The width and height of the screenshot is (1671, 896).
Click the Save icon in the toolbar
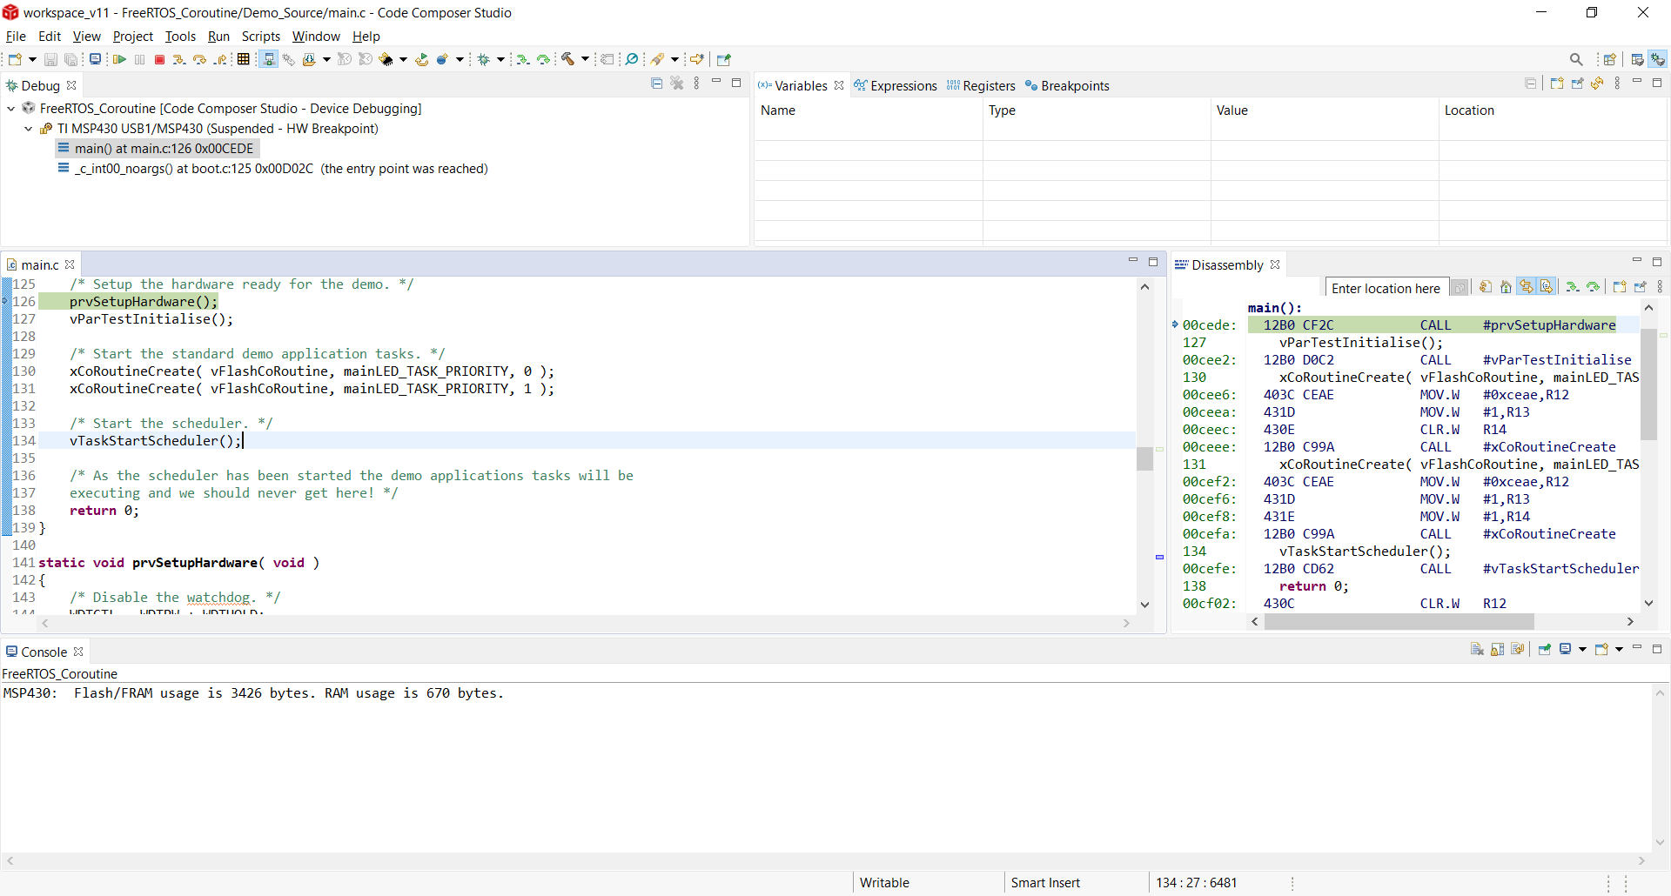point(50,59)
